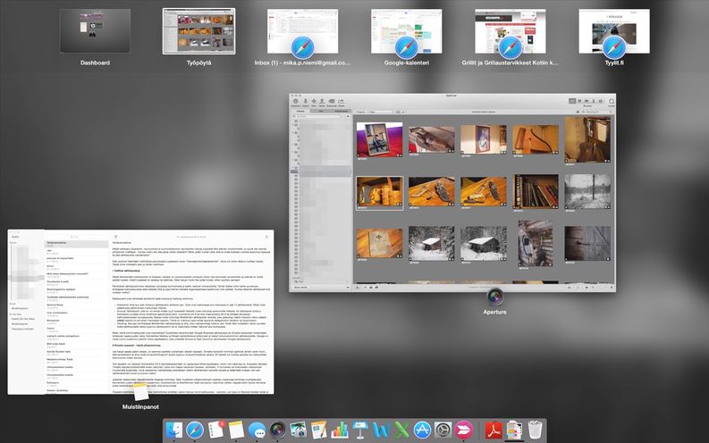The image size is (709, 443).
Task: Launch Keynote from the Dock
Action: click(360, 430)
